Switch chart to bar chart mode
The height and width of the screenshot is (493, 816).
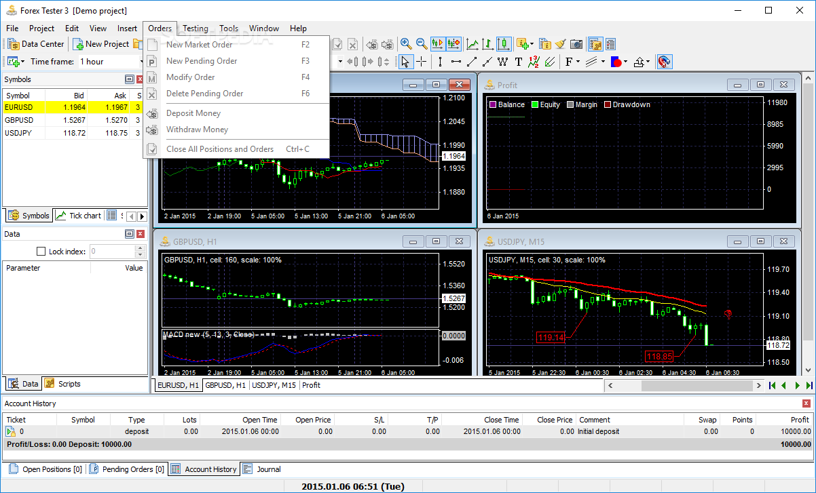pyautogui.click(x=487, y=44)
